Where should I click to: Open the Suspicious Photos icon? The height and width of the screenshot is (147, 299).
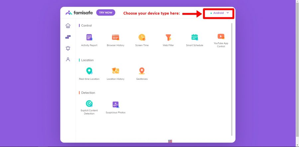click(116, 105)
